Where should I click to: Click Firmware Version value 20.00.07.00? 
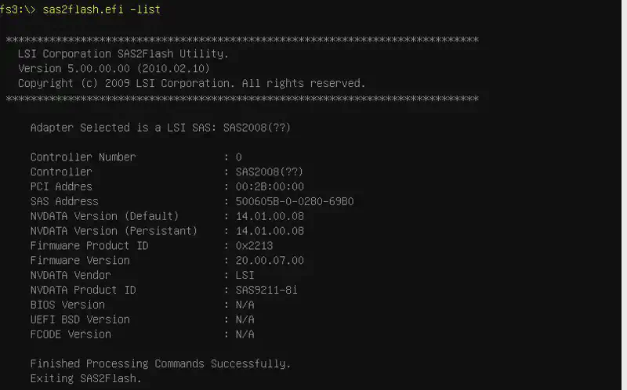pyautogui.click(x=270, y=260)
